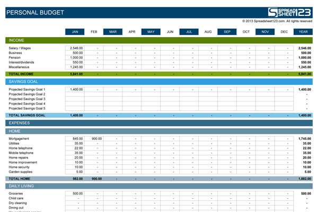Click the green INCOME section header
This screenshot has height=212, width=318.
[x=159, y=40]
